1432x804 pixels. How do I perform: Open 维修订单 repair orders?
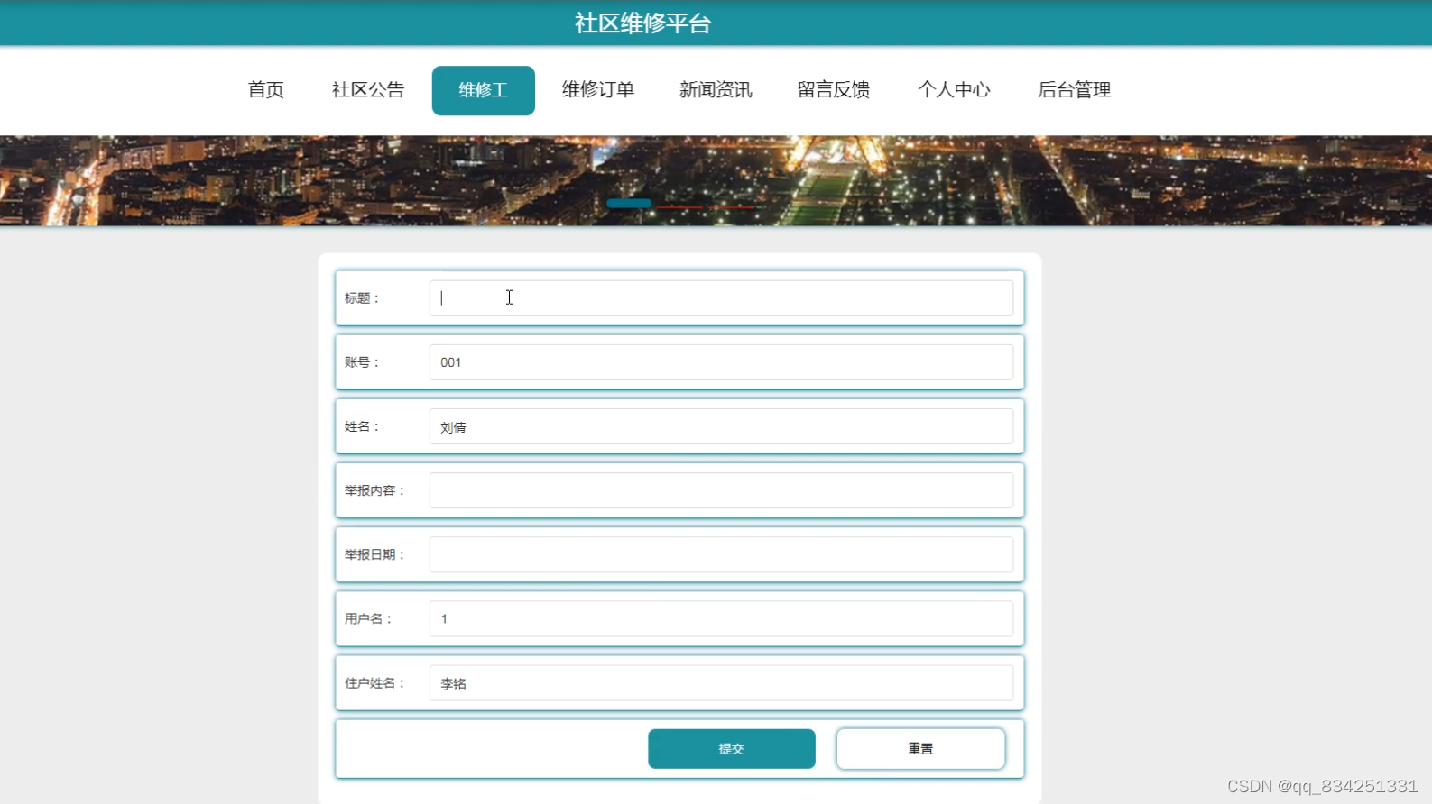(597, 90)
